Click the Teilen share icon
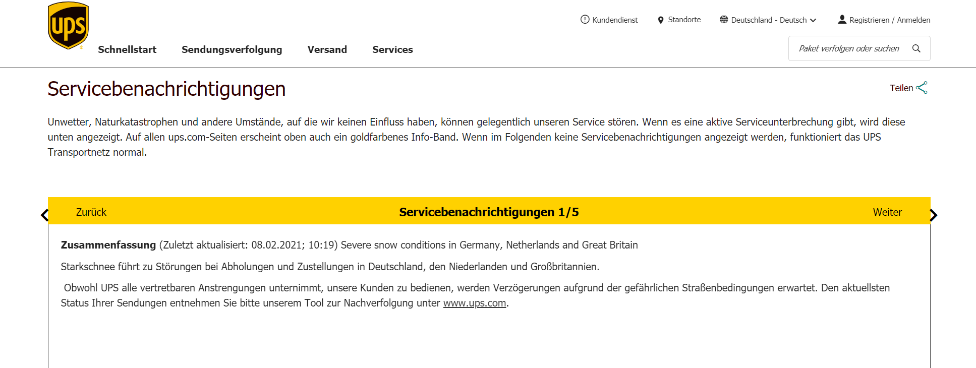 tap(922, 88)
